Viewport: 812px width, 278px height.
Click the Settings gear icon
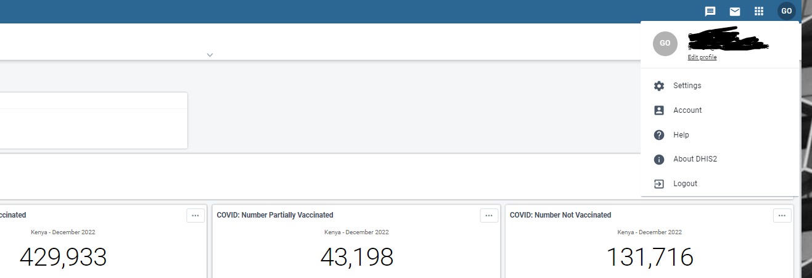coord(658,86)
